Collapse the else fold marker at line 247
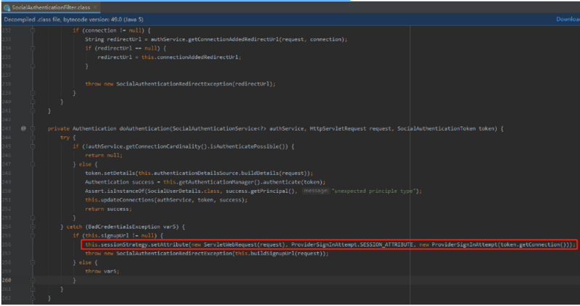 click(33, 165)
